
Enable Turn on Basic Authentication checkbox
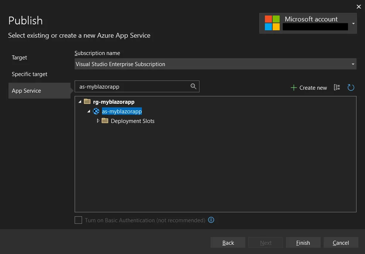[x=78, y=220]
